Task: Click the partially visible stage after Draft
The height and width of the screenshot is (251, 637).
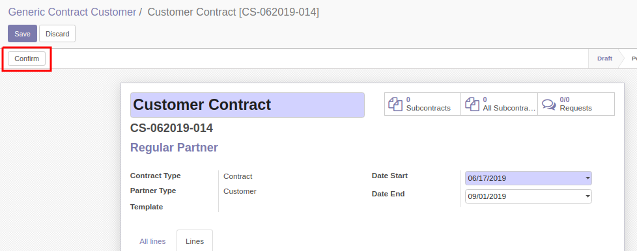Action: point(633,59)
